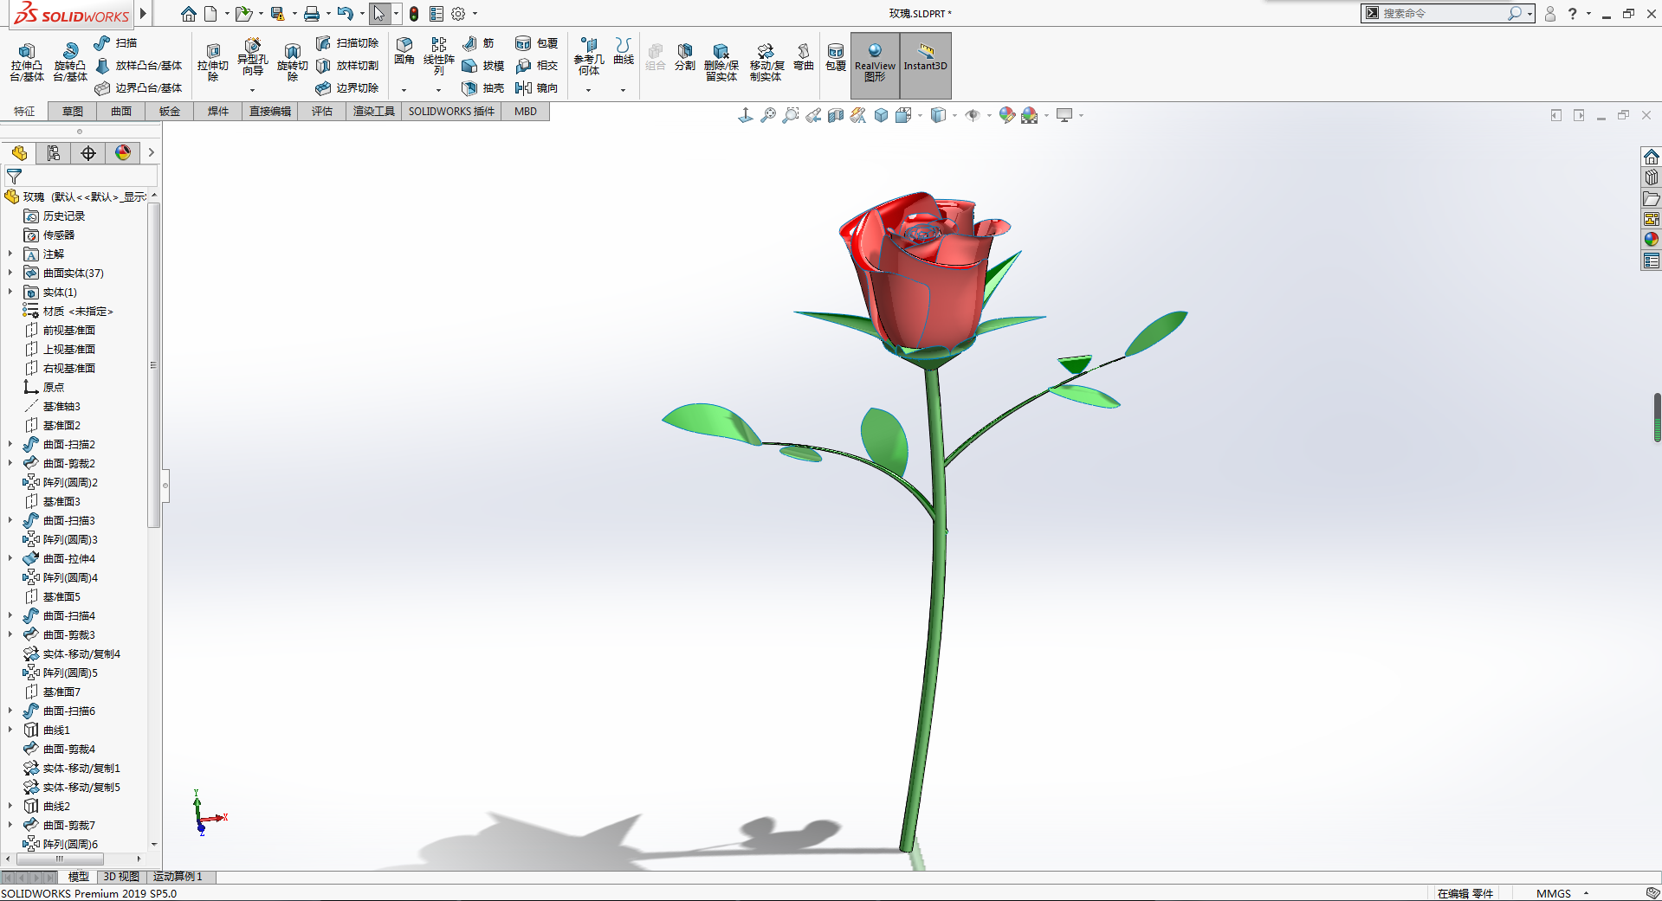Click the Section View icon in view toolbar

836,115
